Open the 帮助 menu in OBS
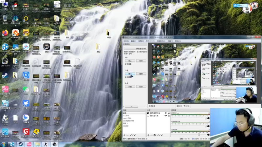The width and height of the screenshot is (262, 147). tap(178, 41)
